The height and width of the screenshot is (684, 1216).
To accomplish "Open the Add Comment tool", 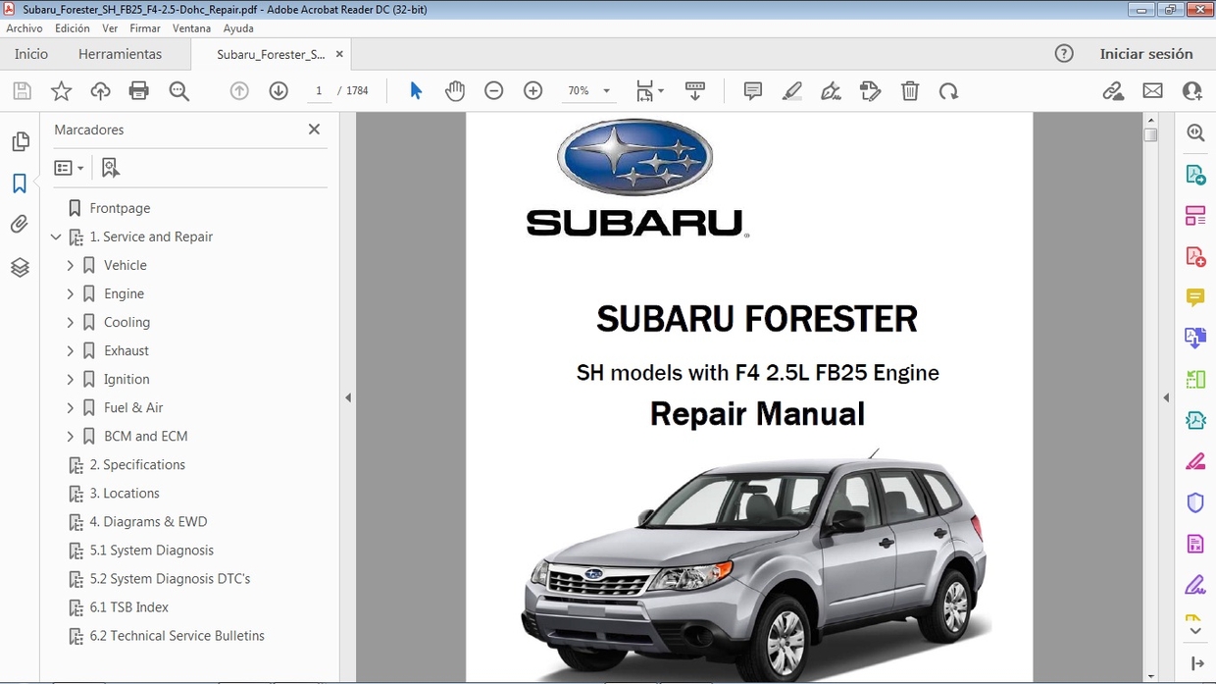I will [x=752, y=90].
